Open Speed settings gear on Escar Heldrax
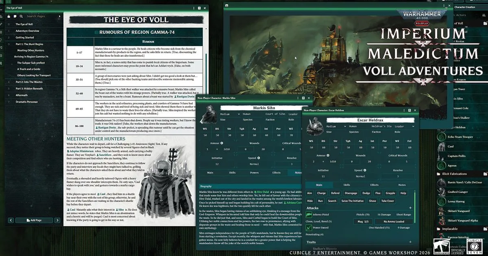This screenshot has height=256, width=488. [364, 170]
